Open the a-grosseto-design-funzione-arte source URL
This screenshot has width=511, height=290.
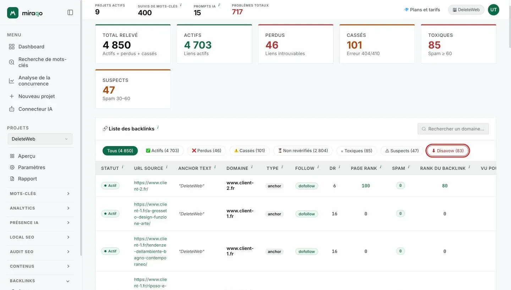[x=150, y=214]
